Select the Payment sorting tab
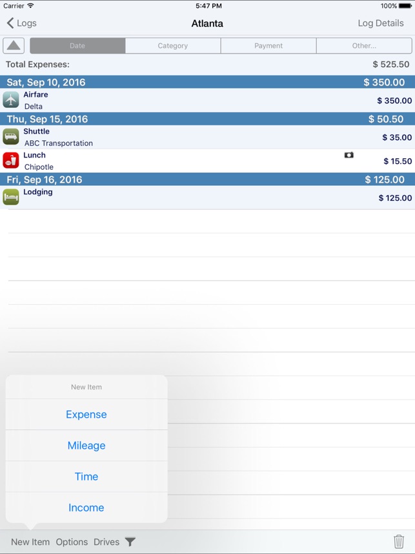Image resolution: width=415 pixels, height=554 pixels. tap(268, 46)
